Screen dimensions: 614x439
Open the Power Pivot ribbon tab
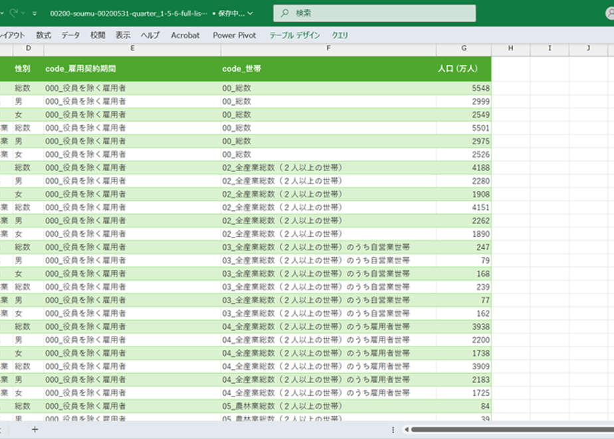coord(234,35)
